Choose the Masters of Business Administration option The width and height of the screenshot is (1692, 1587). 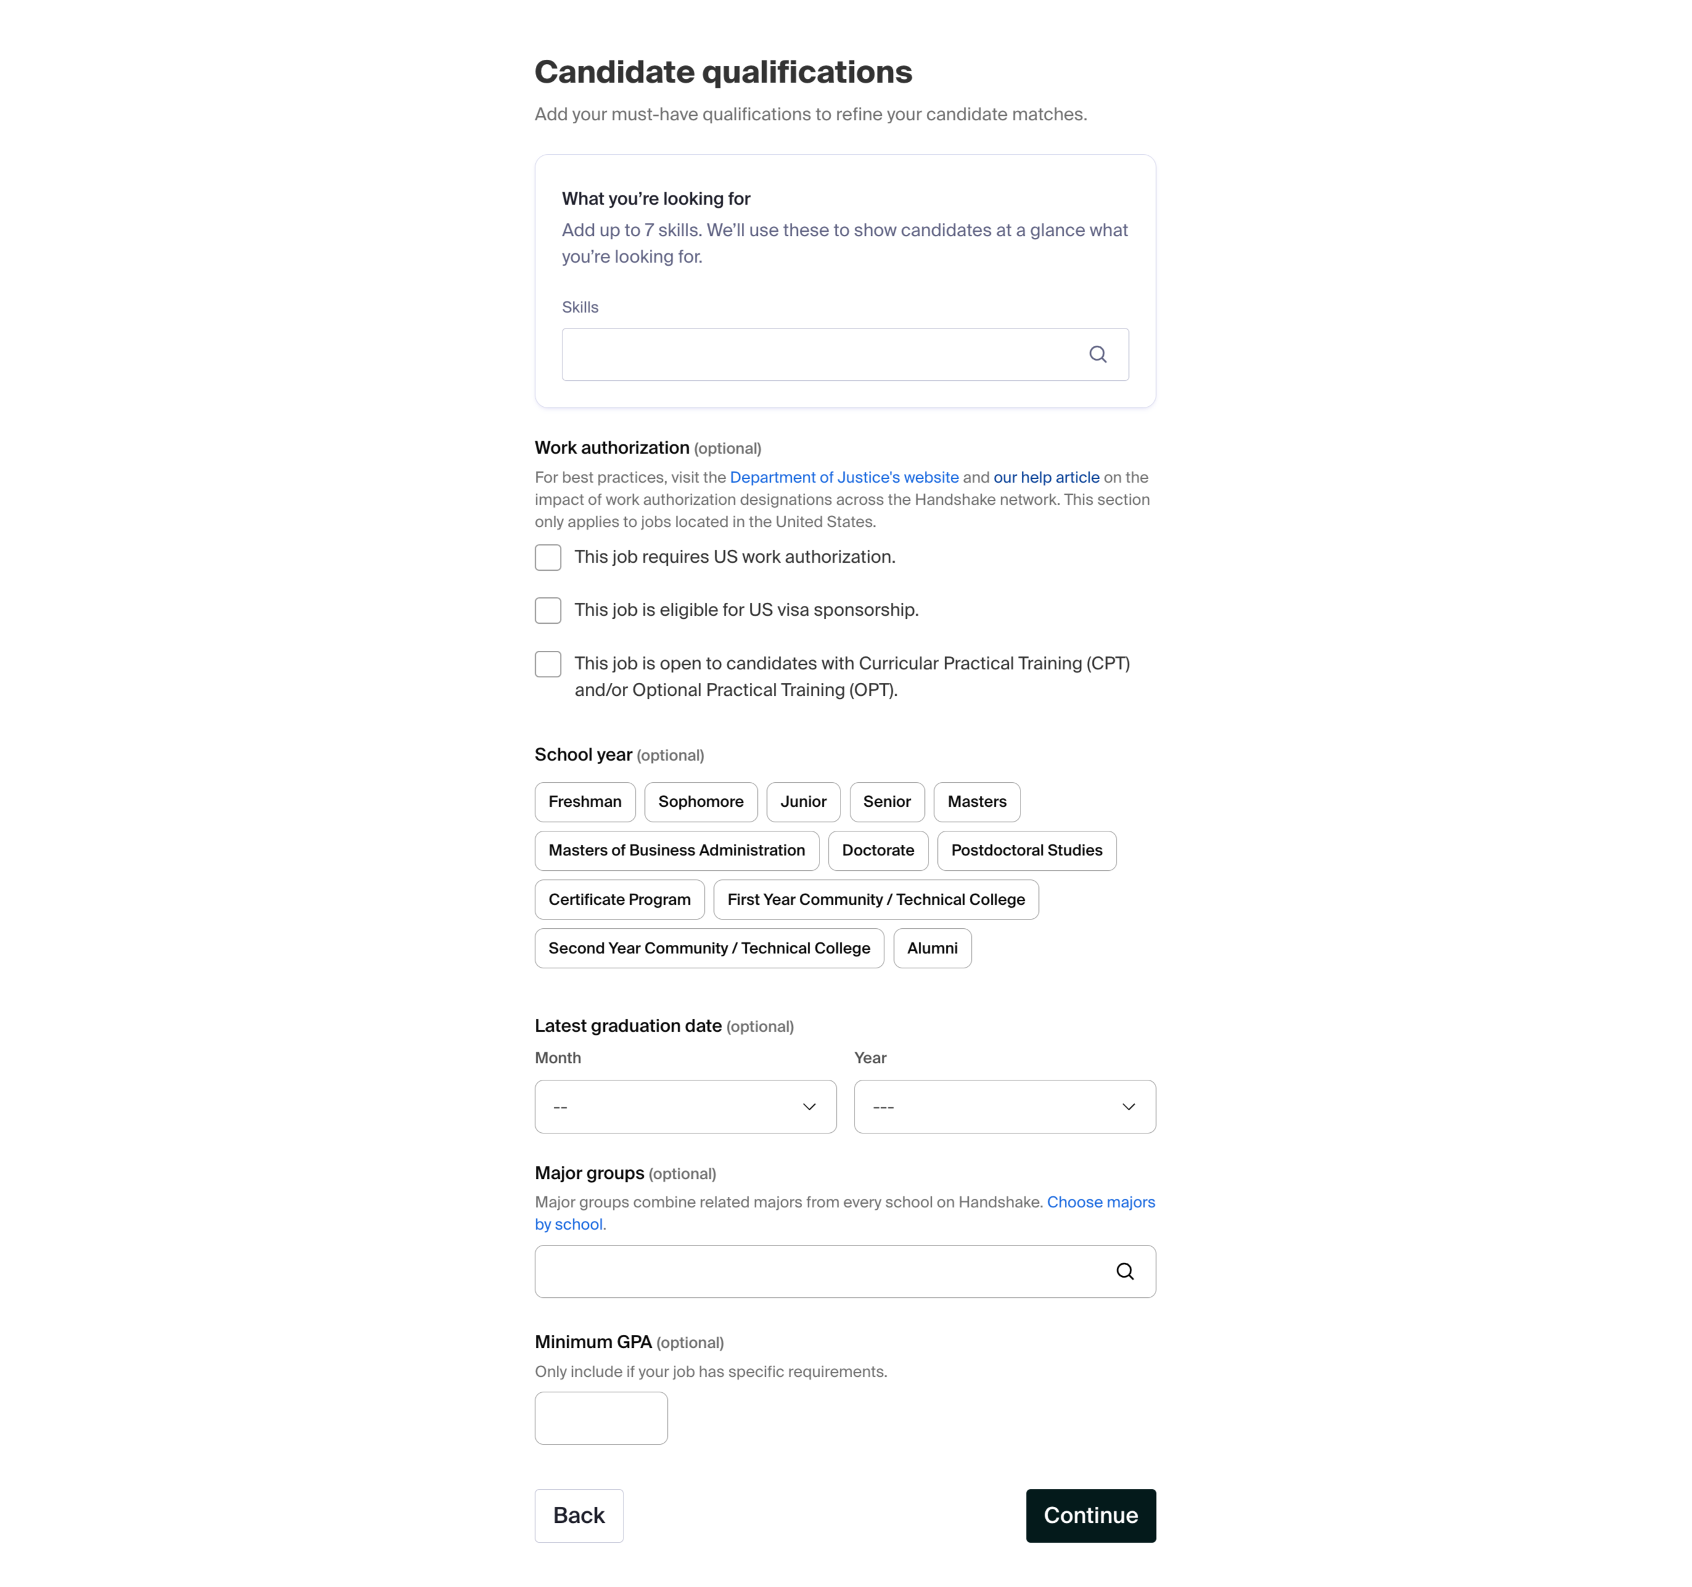tap(676, 851)
